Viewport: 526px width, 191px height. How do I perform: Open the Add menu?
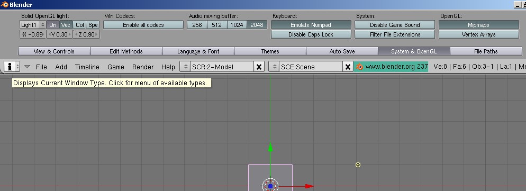pyautogui.click(x=61, y=67)
